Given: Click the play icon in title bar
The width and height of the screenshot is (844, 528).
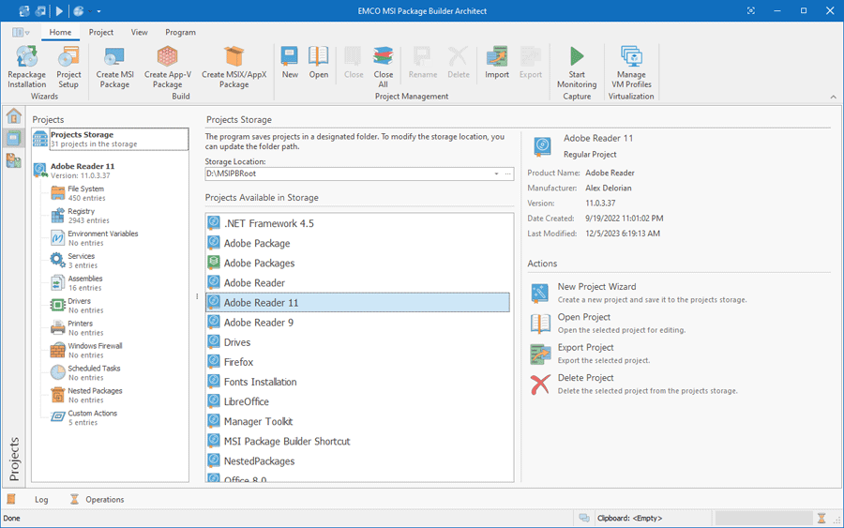Looking at the screenshot, I should point(59,10).
